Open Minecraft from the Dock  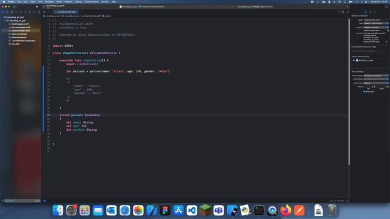205,210
